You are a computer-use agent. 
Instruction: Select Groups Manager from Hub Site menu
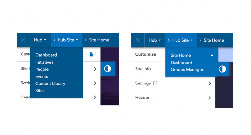pyautogui.click(x=187, y=70)
